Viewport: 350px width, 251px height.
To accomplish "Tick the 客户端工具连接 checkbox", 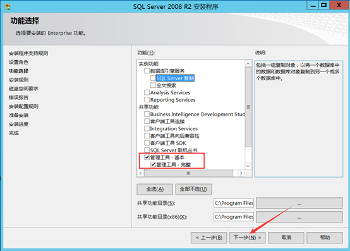I will [x=147, y=121].
